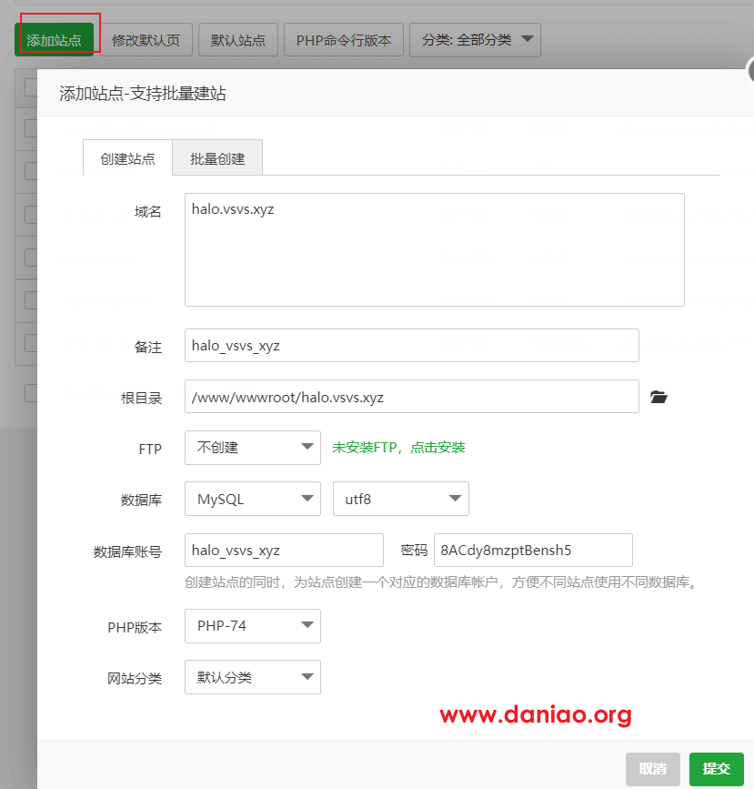754x789 pixels.
Task: Click the 数据库账号 input field
Action: point(284,550)
